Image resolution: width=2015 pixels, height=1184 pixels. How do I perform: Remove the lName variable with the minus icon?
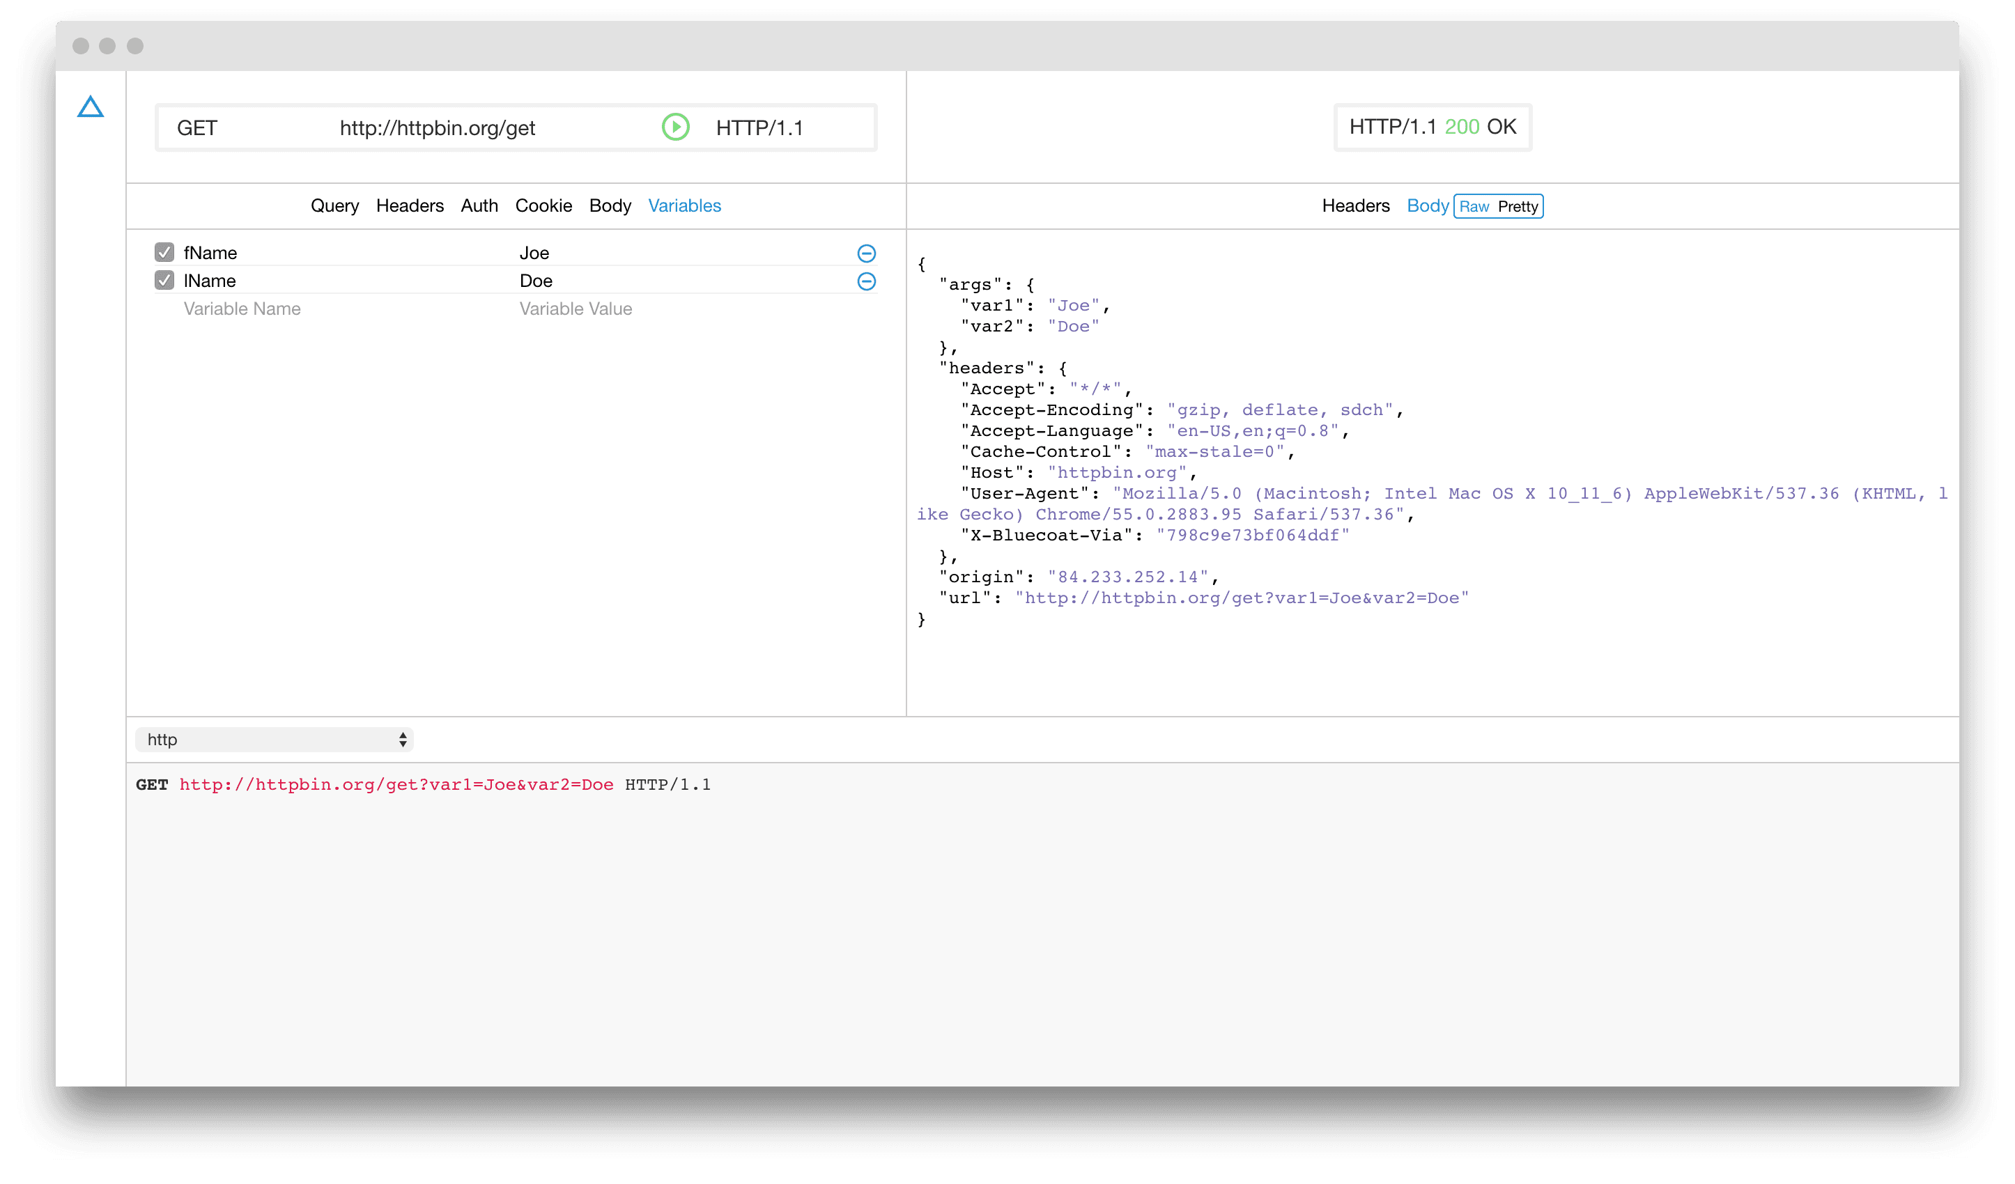(x=866, y=281)
